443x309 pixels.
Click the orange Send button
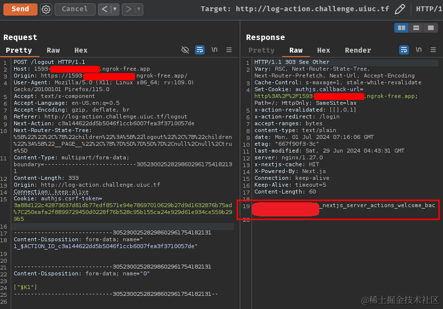click(20, 9)
